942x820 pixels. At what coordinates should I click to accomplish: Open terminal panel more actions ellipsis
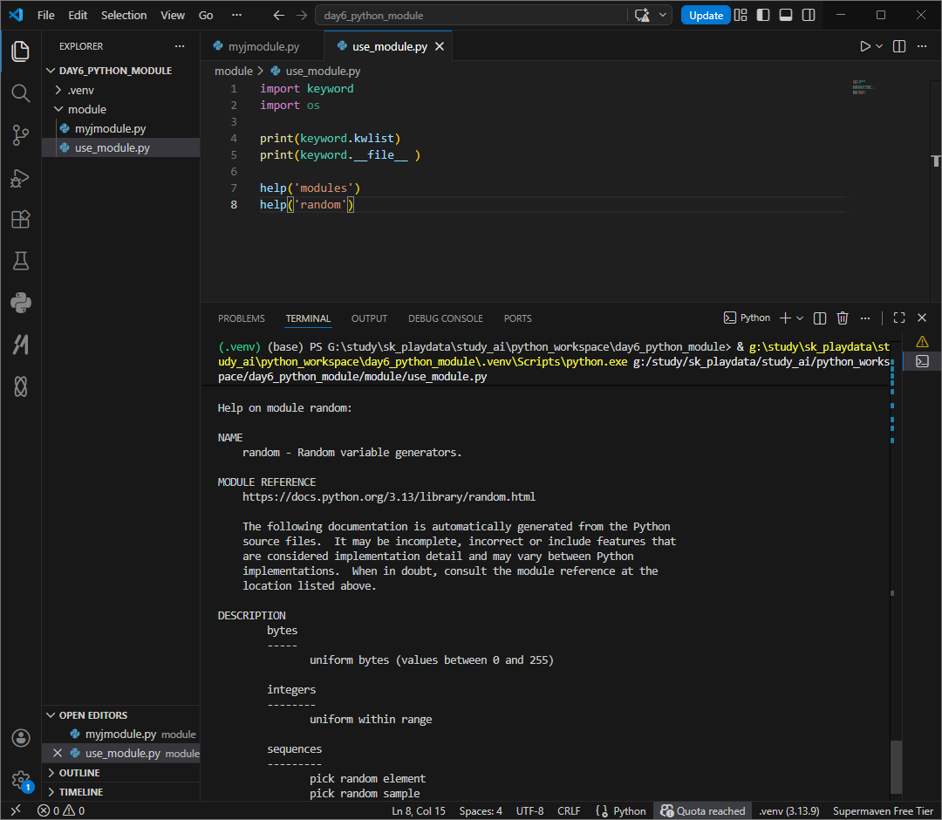[865, 318]
